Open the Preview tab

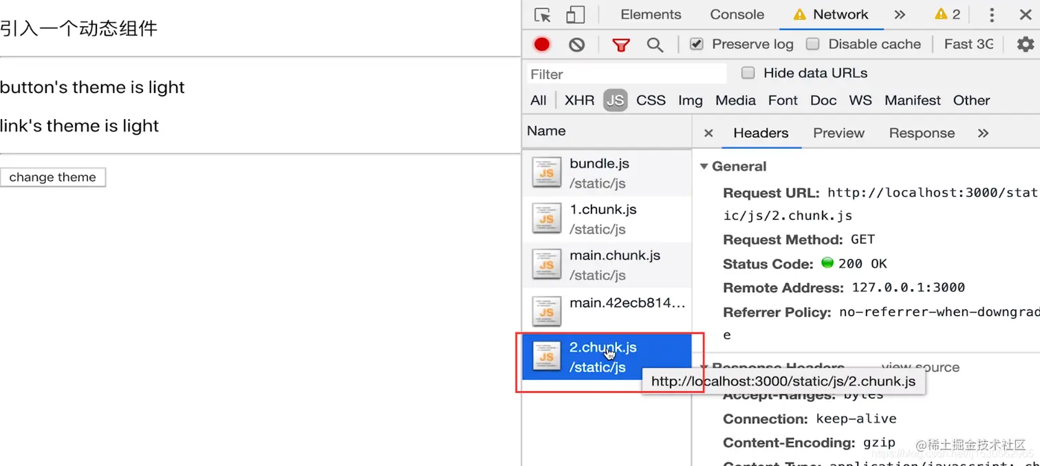tap(838, 133)
